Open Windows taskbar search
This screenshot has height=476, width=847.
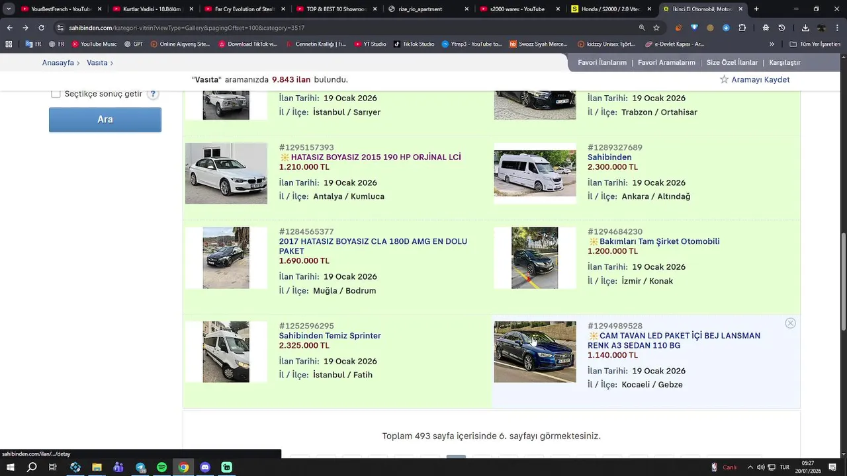pos(32,467)
